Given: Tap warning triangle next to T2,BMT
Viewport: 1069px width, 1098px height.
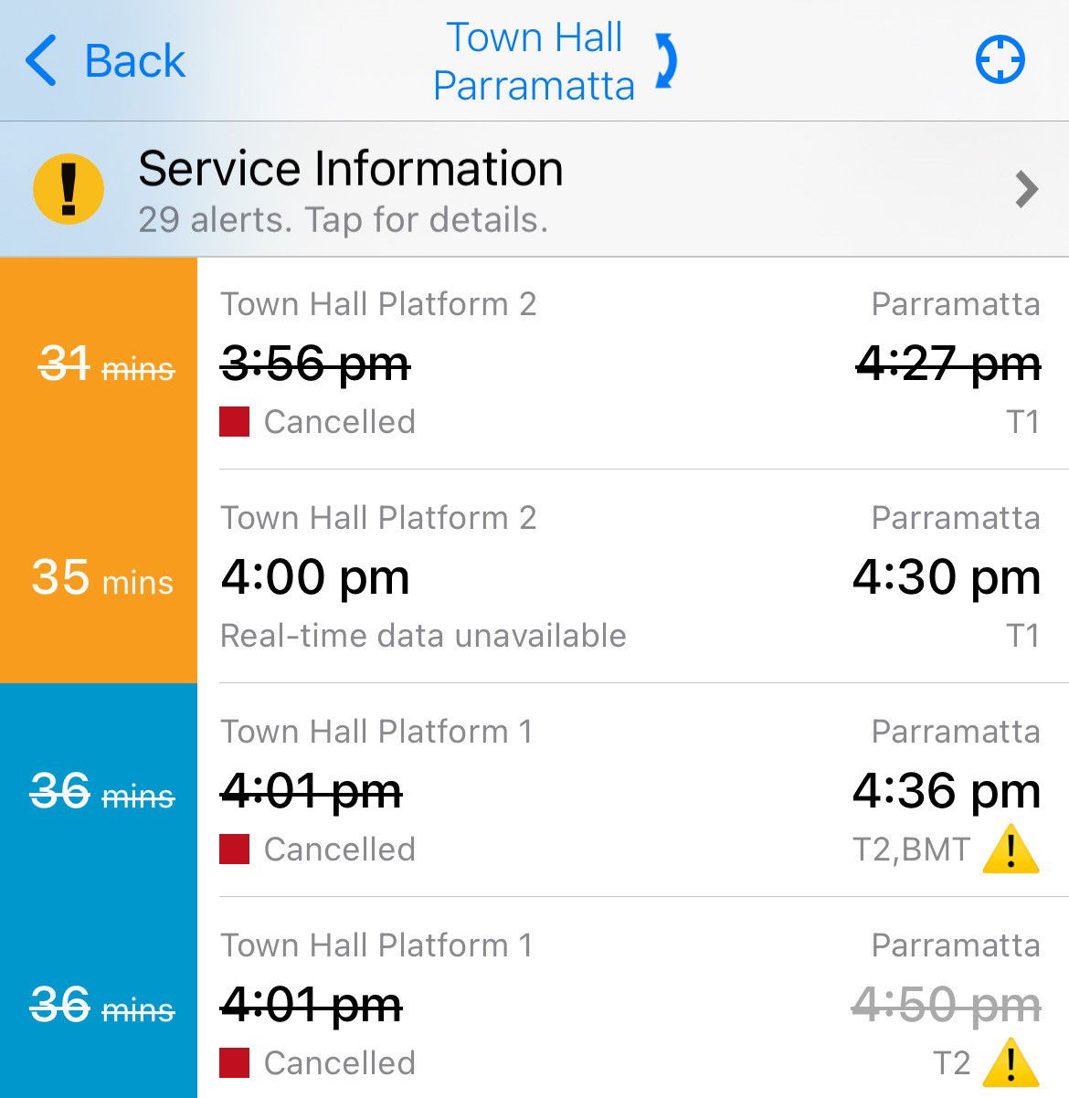Looking at the screenshot, I should click(x=1011, y=850).
